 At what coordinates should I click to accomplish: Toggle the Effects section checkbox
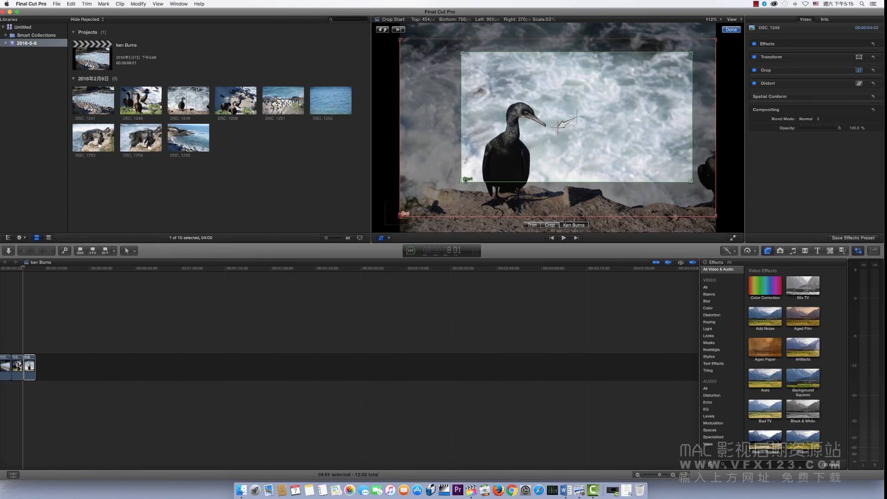click(754, 44)
